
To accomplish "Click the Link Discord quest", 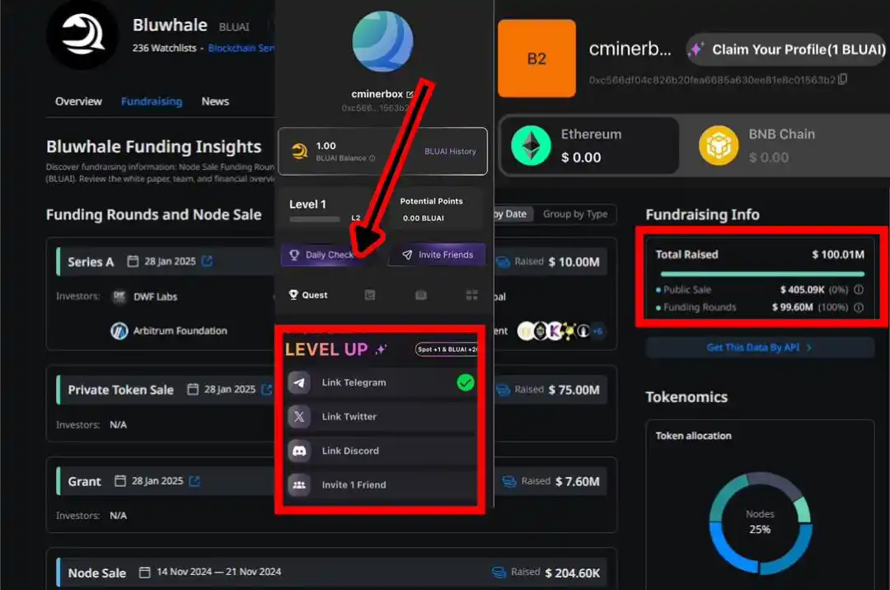I will coord(381,451).
